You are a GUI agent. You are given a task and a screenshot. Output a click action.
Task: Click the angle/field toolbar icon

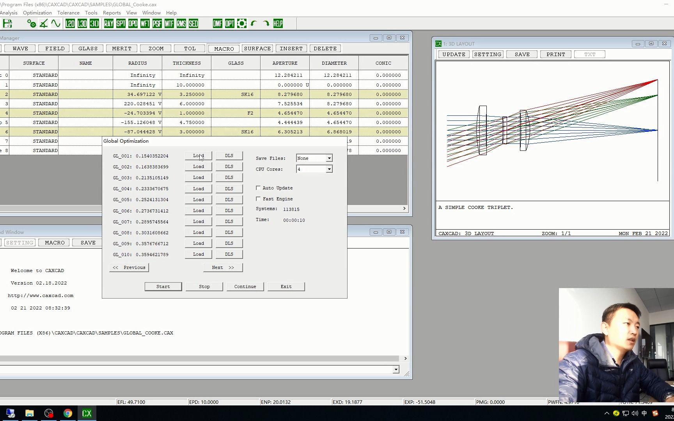44,23
